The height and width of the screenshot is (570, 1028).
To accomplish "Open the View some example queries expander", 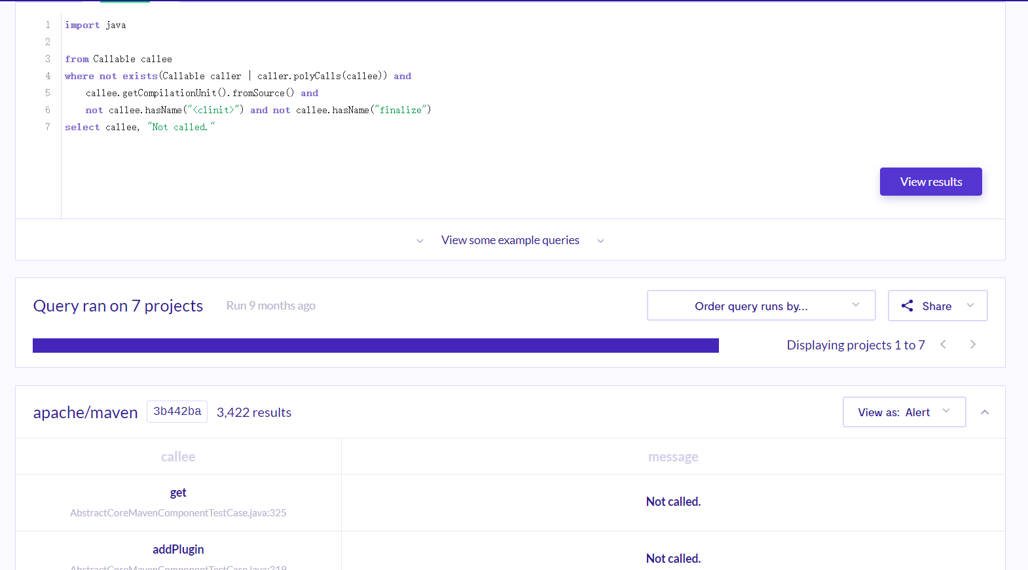I will click(510, 240).
